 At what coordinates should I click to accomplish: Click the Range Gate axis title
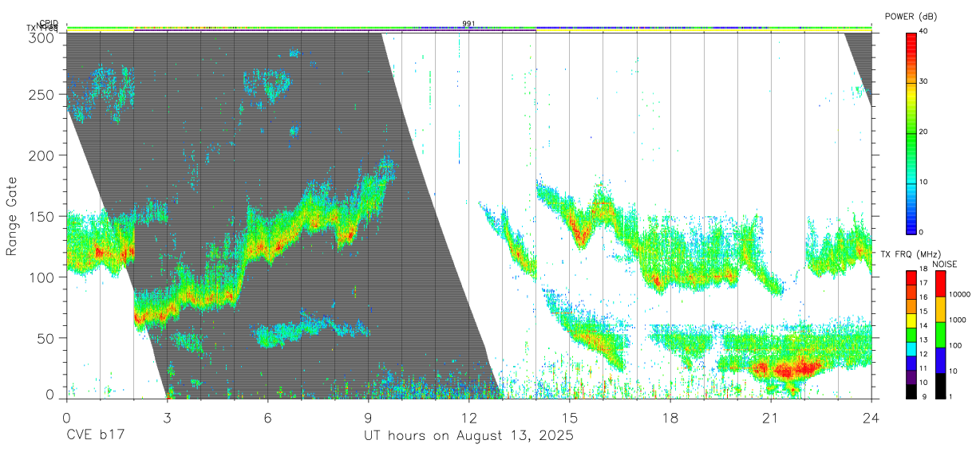tap(12, 216)
